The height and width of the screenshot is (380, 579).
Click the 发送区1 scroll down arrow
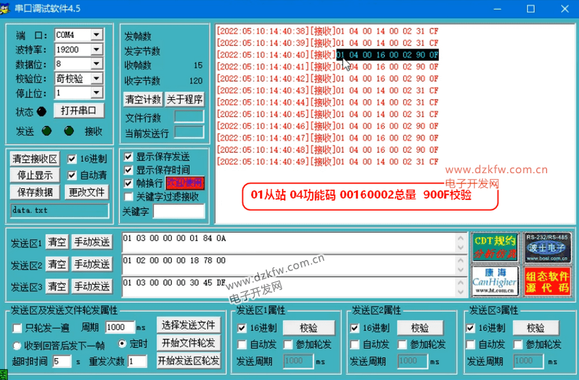point(461,247)
